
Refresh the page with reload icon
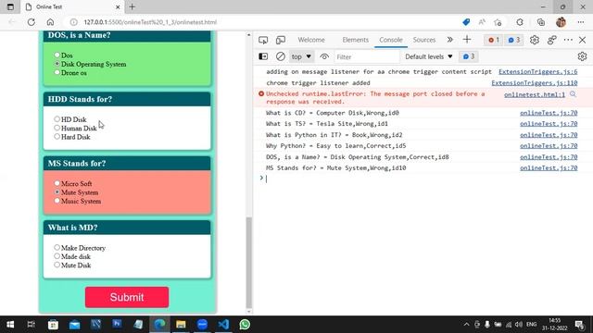(x=31, y=22)
